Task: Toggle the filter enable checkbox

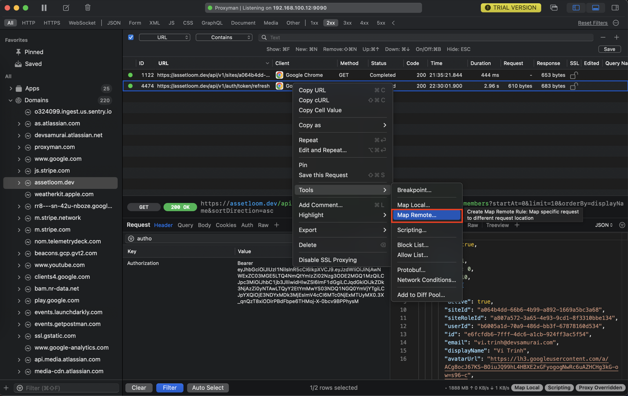Action: [x=131, y=37]
